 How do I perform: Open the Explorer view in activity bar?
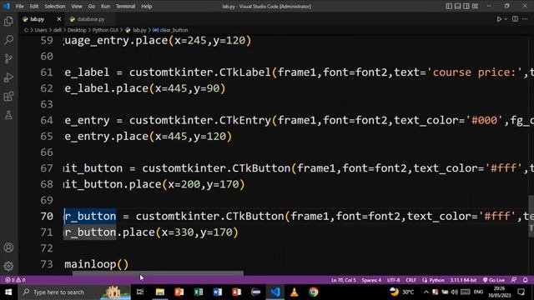8,21
